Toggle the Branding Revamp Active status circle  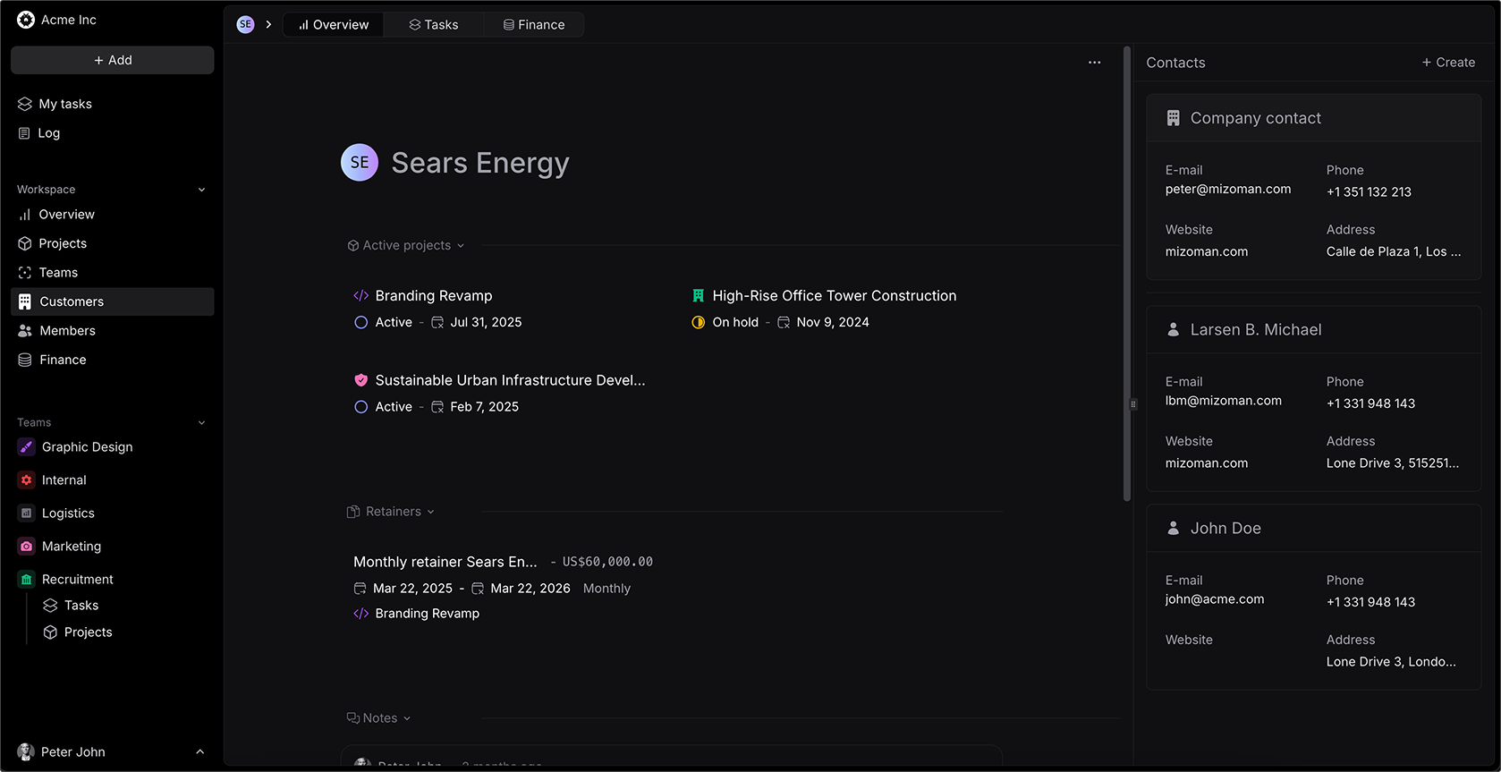[x=361, y=323]
